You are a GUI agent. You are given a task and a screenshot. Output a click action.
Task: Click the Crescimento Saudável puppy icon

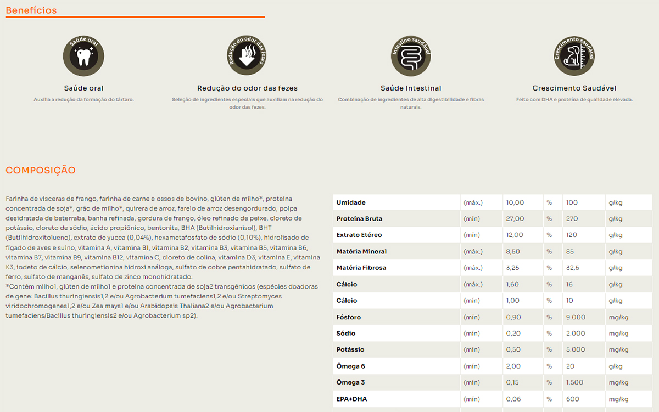[574, 55]
